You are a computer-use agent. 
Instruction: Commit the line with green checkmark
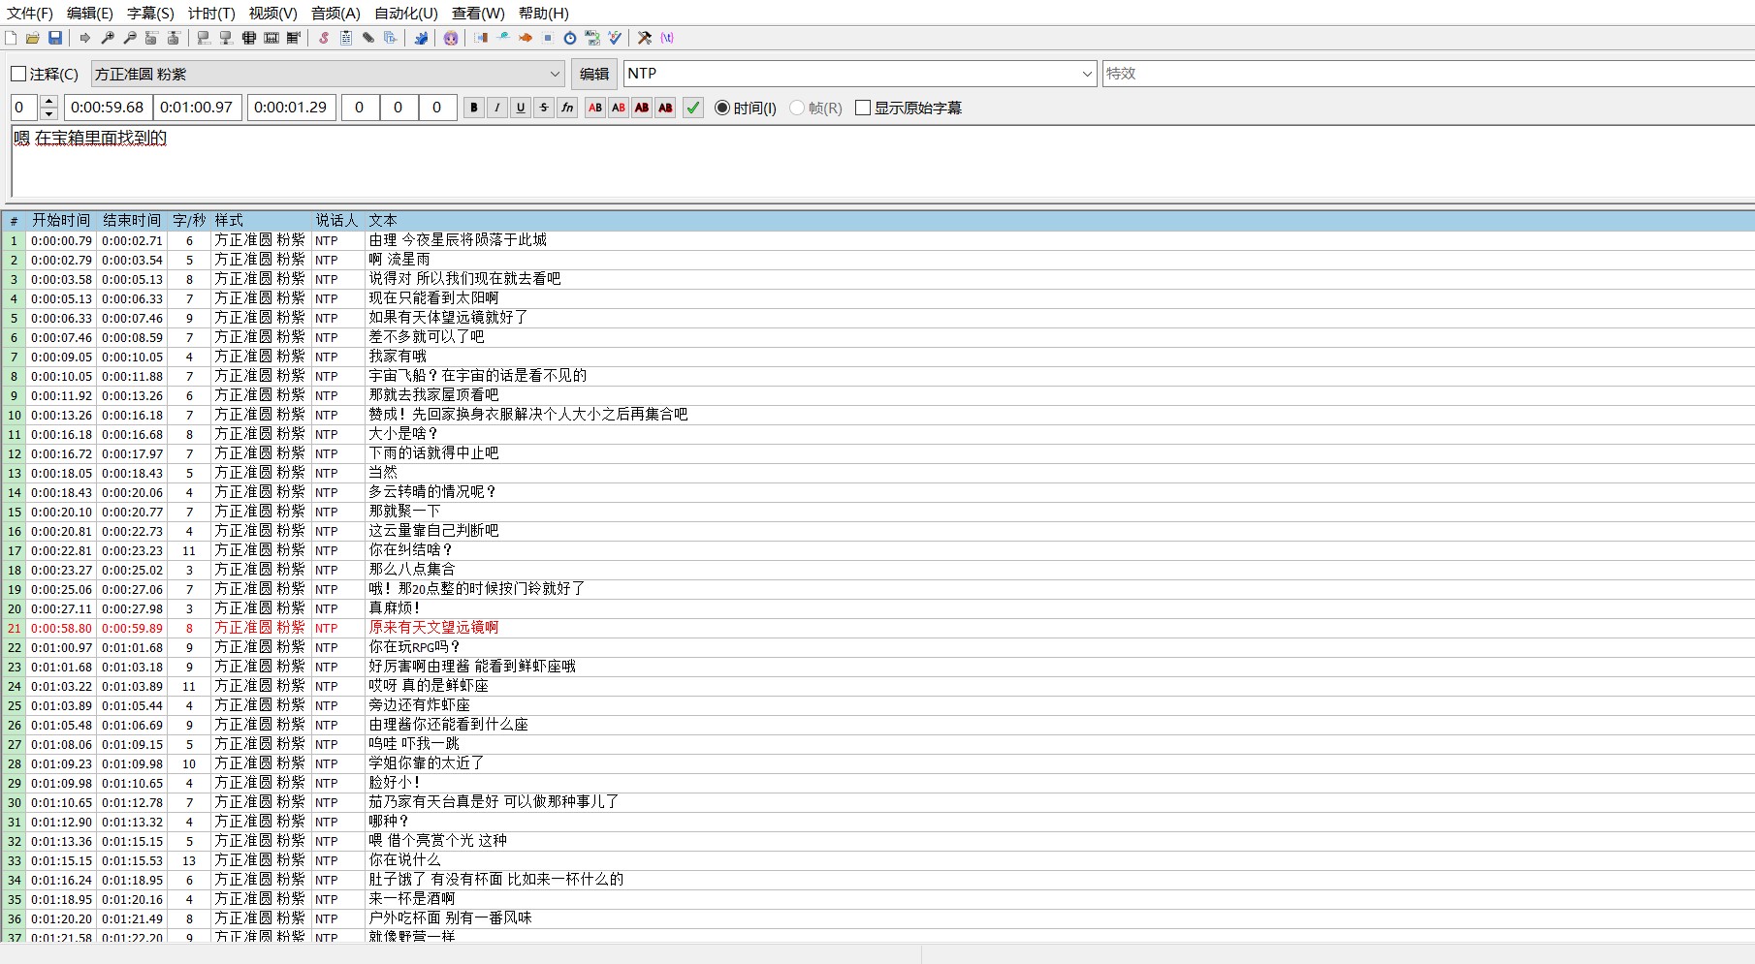click(x=693, y=108)
